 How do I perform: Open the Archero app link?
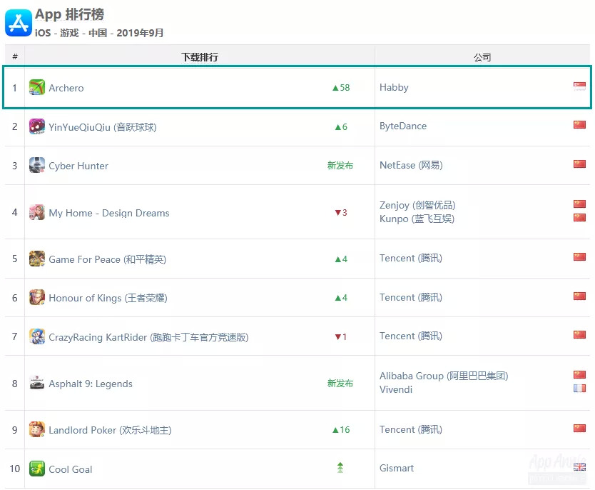(x=66, y=88)
